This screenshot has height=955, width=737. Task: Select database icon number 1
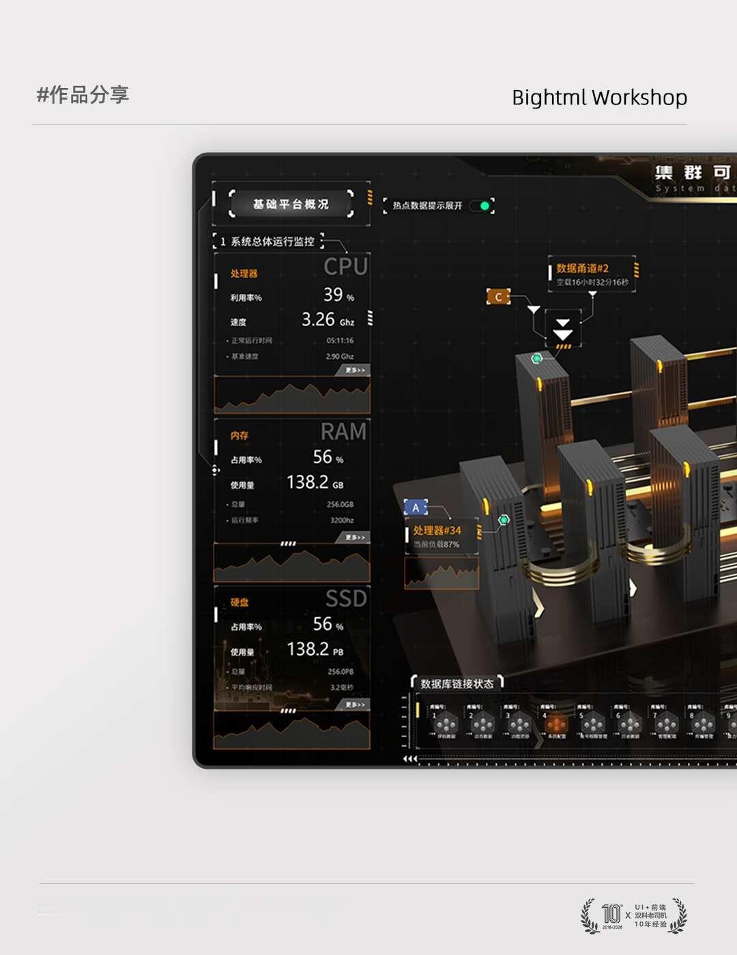click(x=446, y=723)
